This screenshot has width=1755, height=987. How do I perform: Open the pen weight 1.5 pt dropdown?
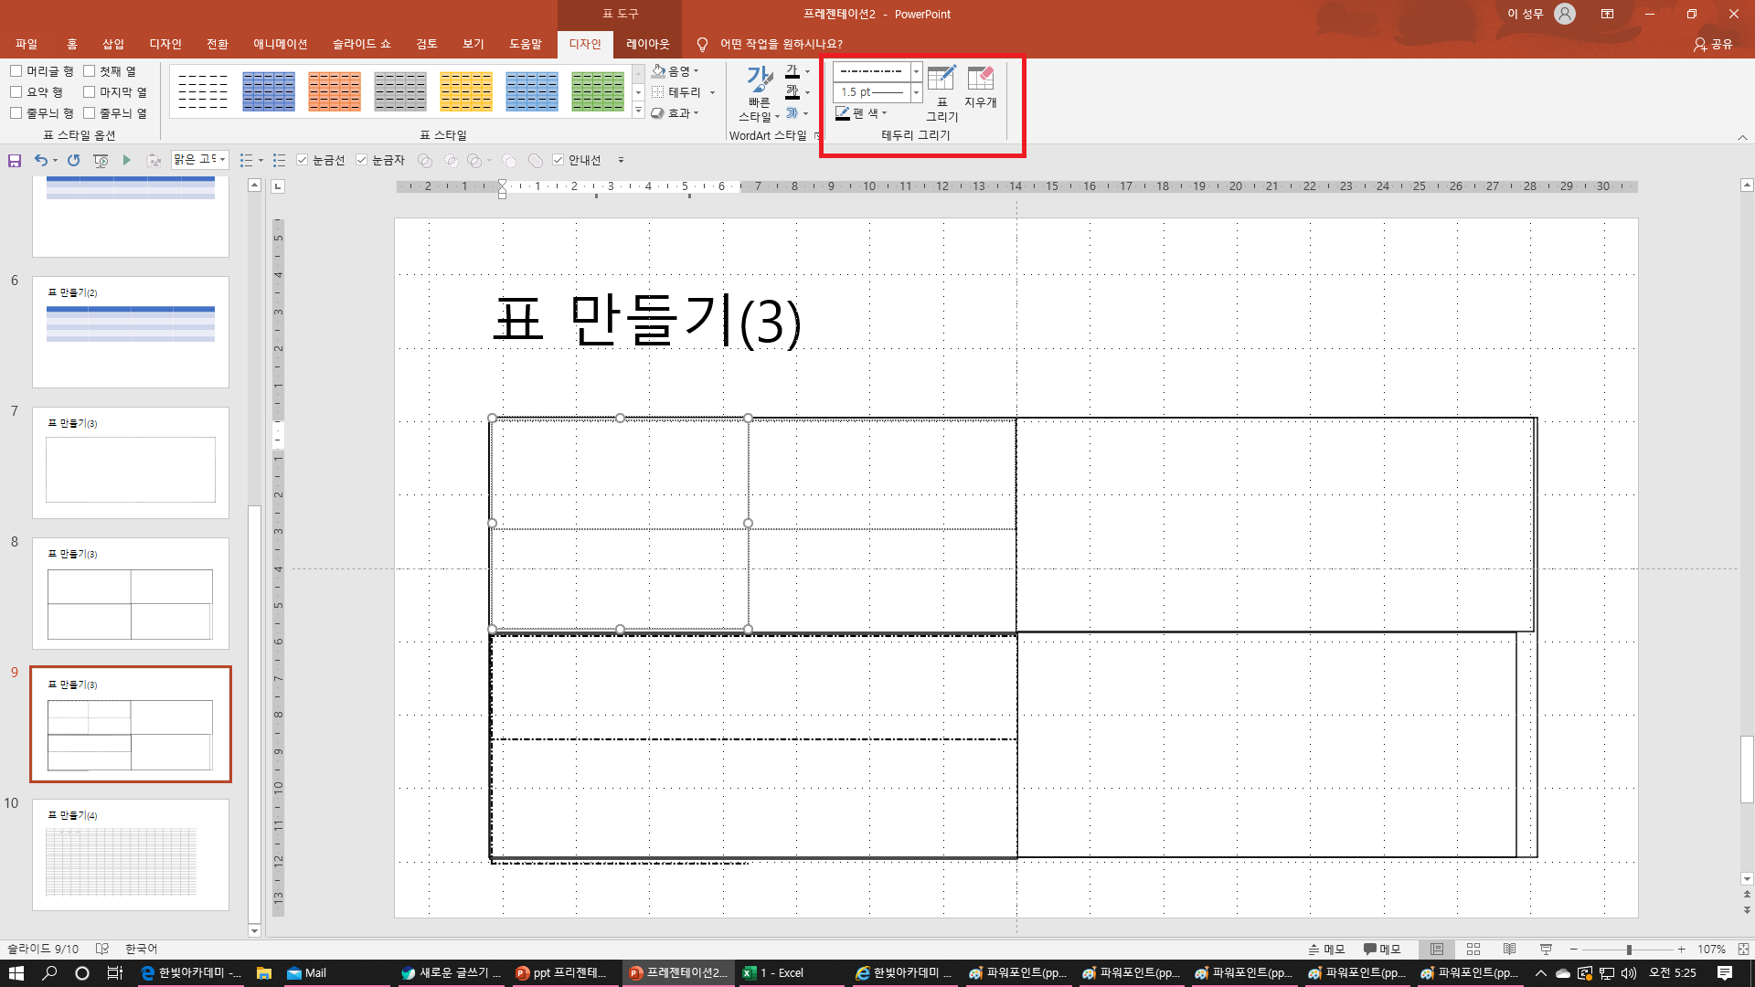(916, 92)
